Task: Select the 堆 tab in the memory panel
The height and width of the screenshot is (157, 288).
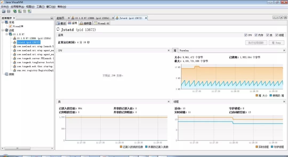Action: coord(175,50)
